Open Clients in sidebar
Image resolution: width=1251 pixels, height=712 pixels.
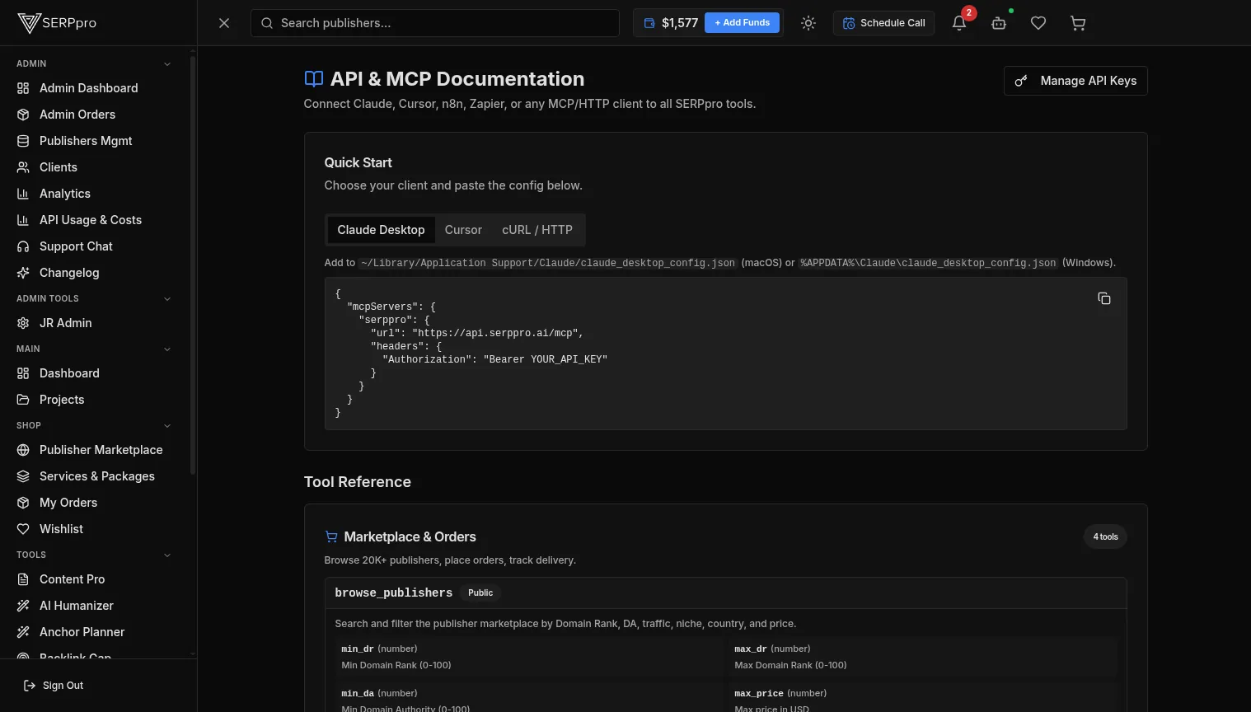pos(95,167)
